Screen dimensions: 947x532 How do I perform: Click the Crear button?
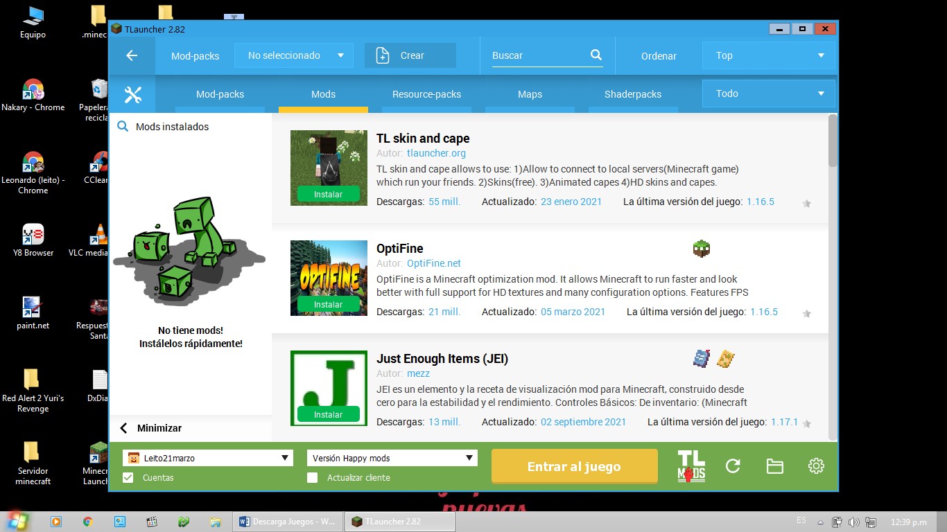coord(410,55)
